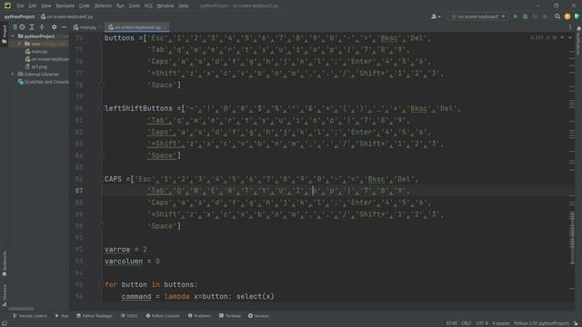Open editor tabs three-dot options
Viewport: 582px width, 327px height.
tap(570, 27)
